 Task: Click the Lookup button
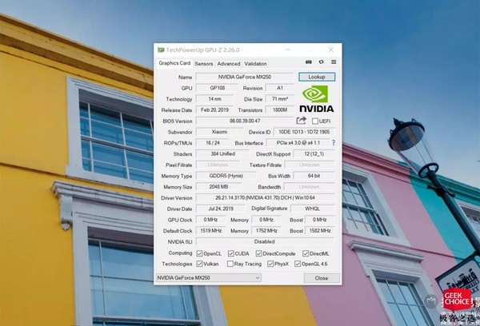pyautogui.click(x=317, y=77)
